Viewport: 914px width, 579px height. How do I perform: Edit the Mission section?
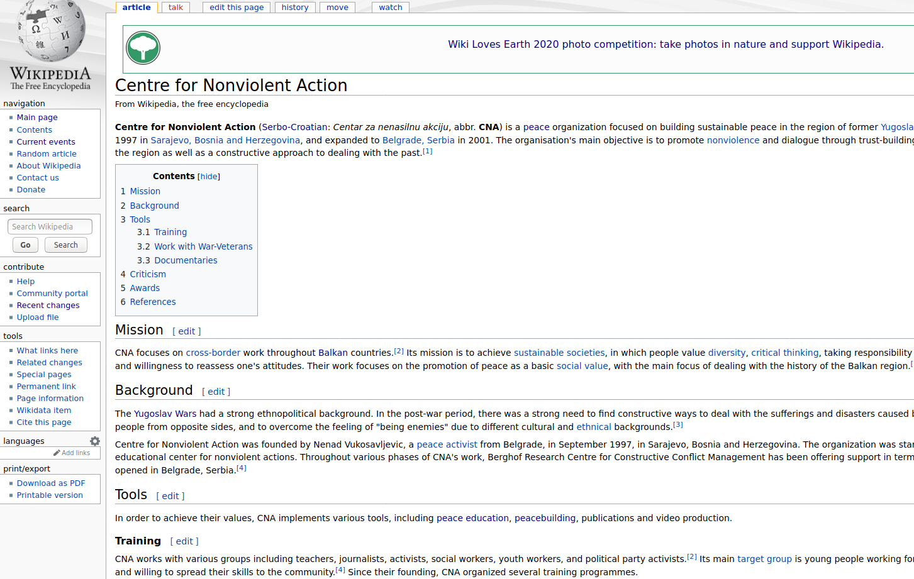[x=186, y=331]
